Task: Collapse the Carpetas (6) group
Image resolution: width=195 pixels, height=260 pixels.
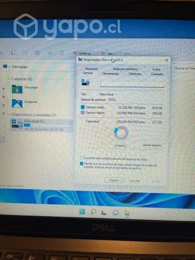Action: 9,79
